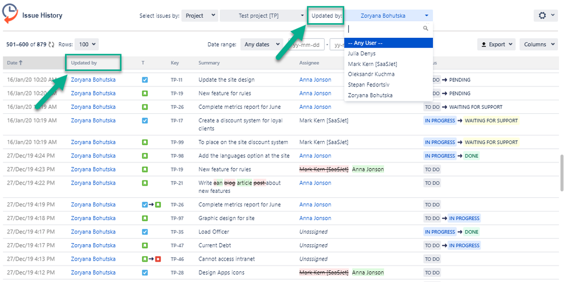Click WAITING FOR SUPPORT status in TP-17 row
The height and width of the screenshot is (282, 564).
coord(491,121)
